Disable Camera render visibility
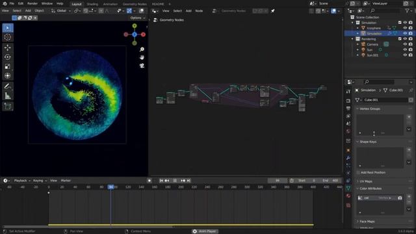416x234 pixels. click(x=410, y=44)
